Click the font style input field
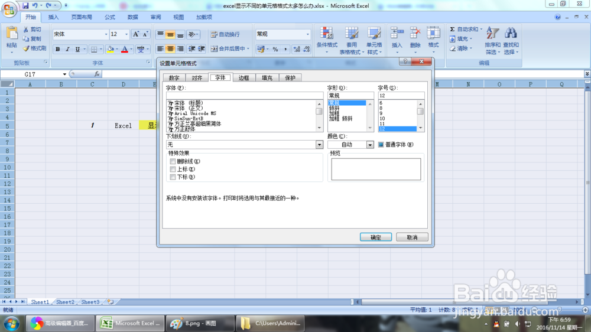591x332 pixels. click(x=350, y=96)
